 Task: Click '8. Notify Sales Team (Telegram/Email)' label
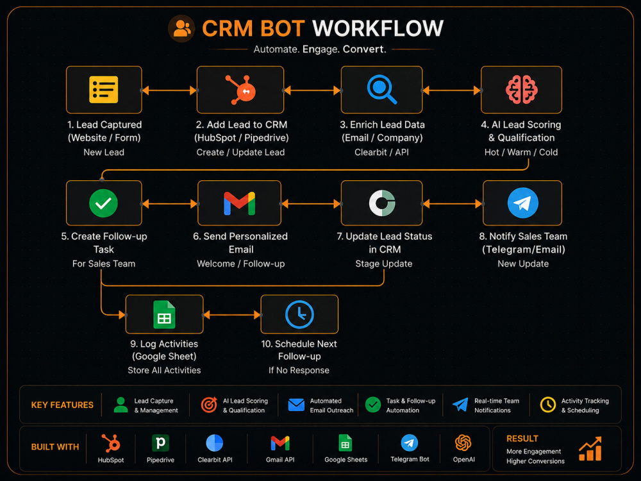523,243
